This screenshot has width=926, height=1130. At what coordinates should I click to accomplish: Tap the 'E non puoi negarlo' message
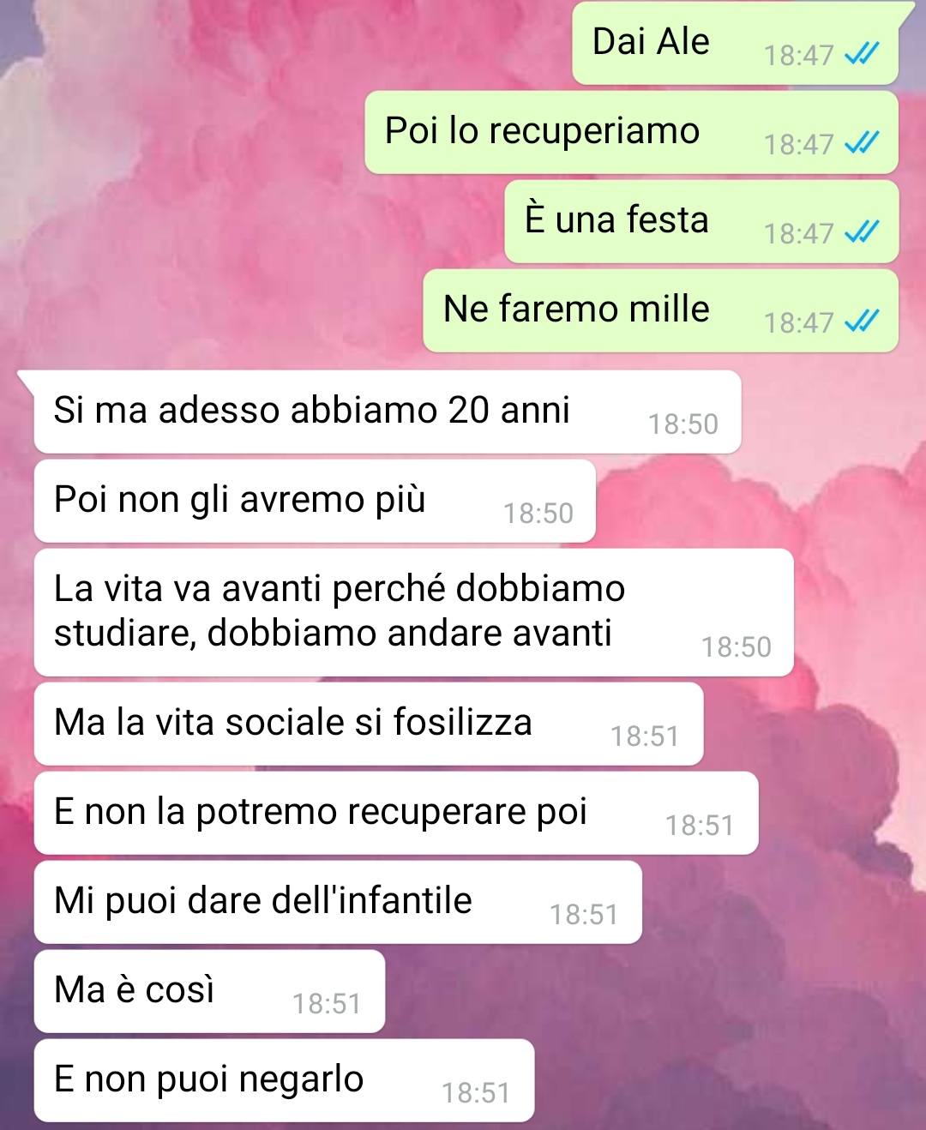click(x=284, y=1080)
